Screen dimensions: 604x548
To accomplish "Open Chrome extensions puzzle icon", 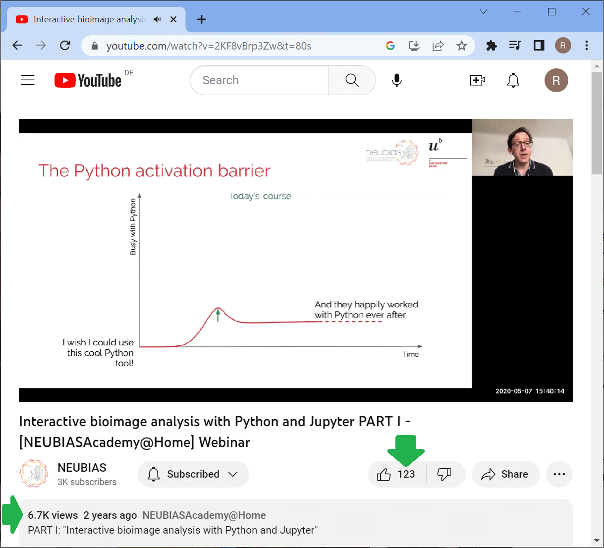I will pyautogui.click(x=491, y=46).
